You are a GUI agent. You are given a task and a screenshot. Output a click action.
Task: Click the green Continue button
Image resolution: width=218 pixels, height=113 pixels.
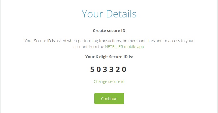click(109, 99)
